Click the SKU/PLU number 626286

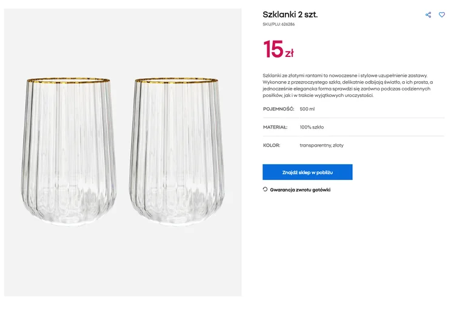tap(288, 24)
